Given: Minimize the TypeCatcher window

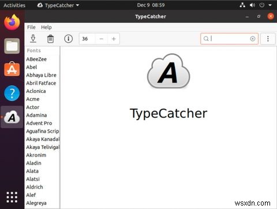Looking at the screenshot, I should 247,17.
